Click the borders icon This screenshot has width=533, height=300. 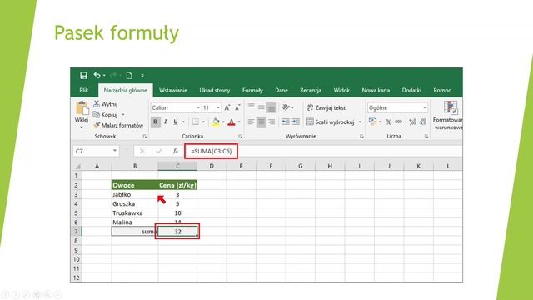pos(196,122)
